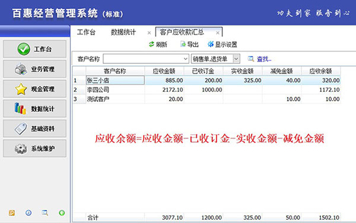The image size is (356, 223).
Task: Sort by 应收余额 column header
Action: (321, 71)
